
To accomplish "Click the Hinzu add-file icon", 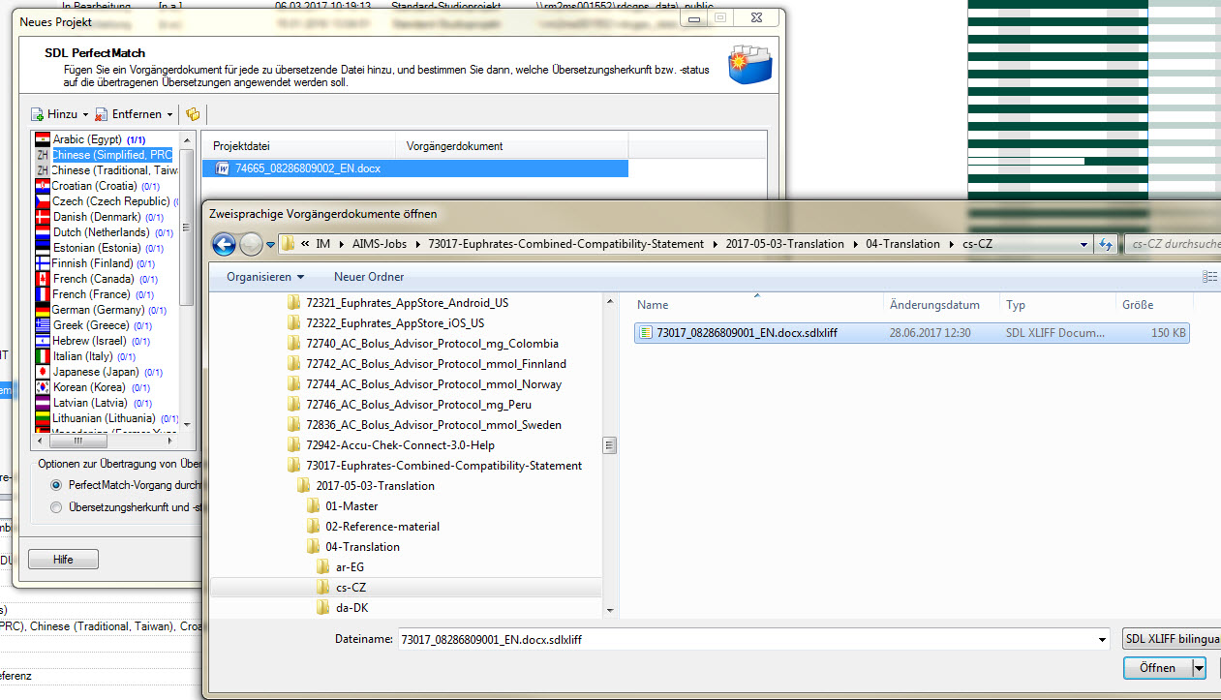I will click(38, 114).
